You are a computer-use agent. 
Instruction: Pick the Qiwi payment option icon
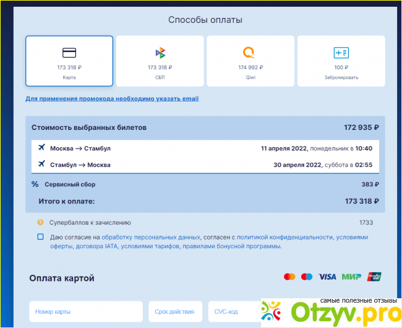click(250, 53)
